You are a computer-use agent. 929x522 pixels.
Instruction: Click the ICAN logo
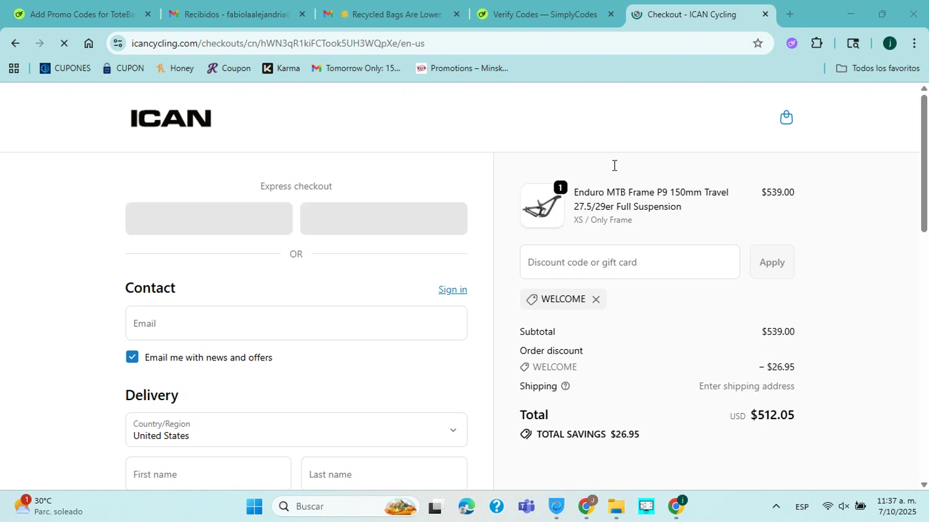tap(171, 118)
